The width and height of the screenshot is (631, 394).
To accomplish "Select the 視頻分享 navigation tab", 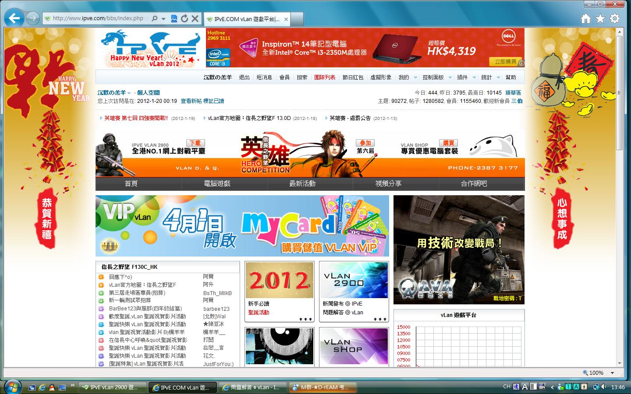I will click(x=388, y=184).
